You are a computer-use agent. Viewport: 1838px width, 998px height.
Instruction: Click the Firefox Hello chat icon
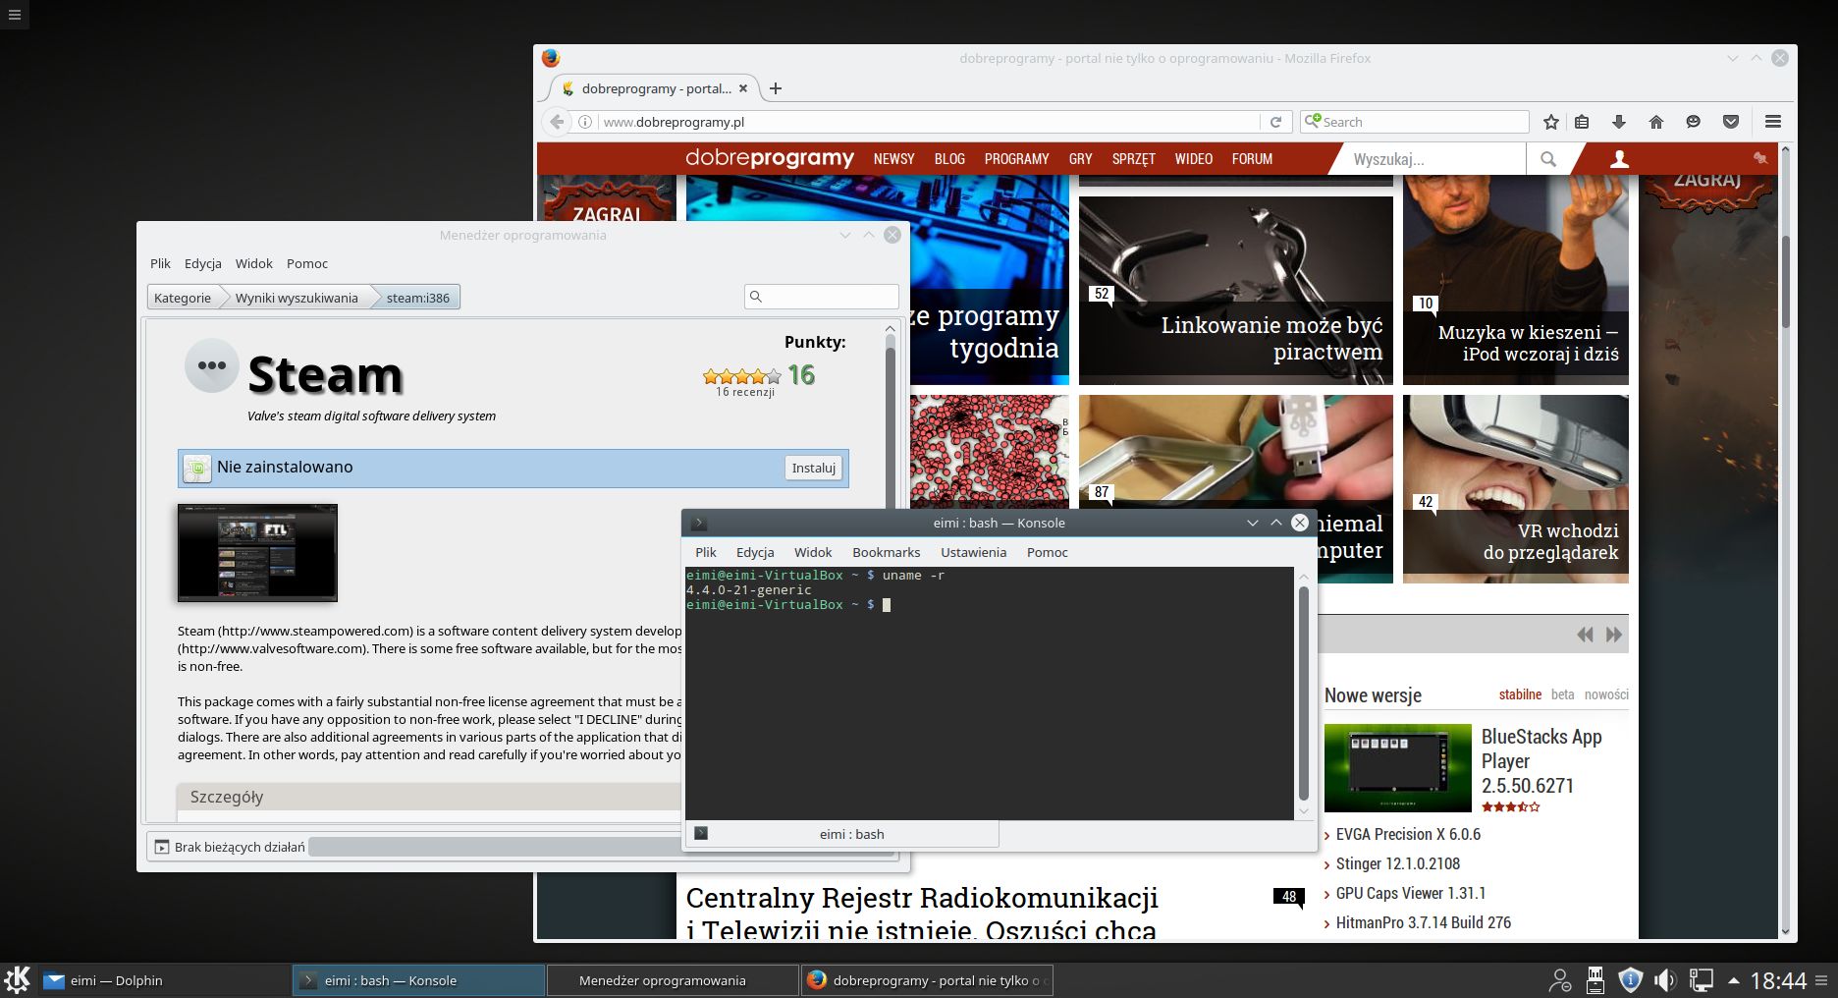pyautogui.click(x=1694, y=122)
